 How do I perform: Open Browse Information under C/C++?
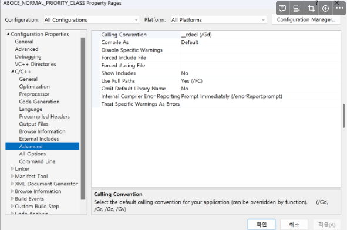pyautogui.click(x=42, y=131)
